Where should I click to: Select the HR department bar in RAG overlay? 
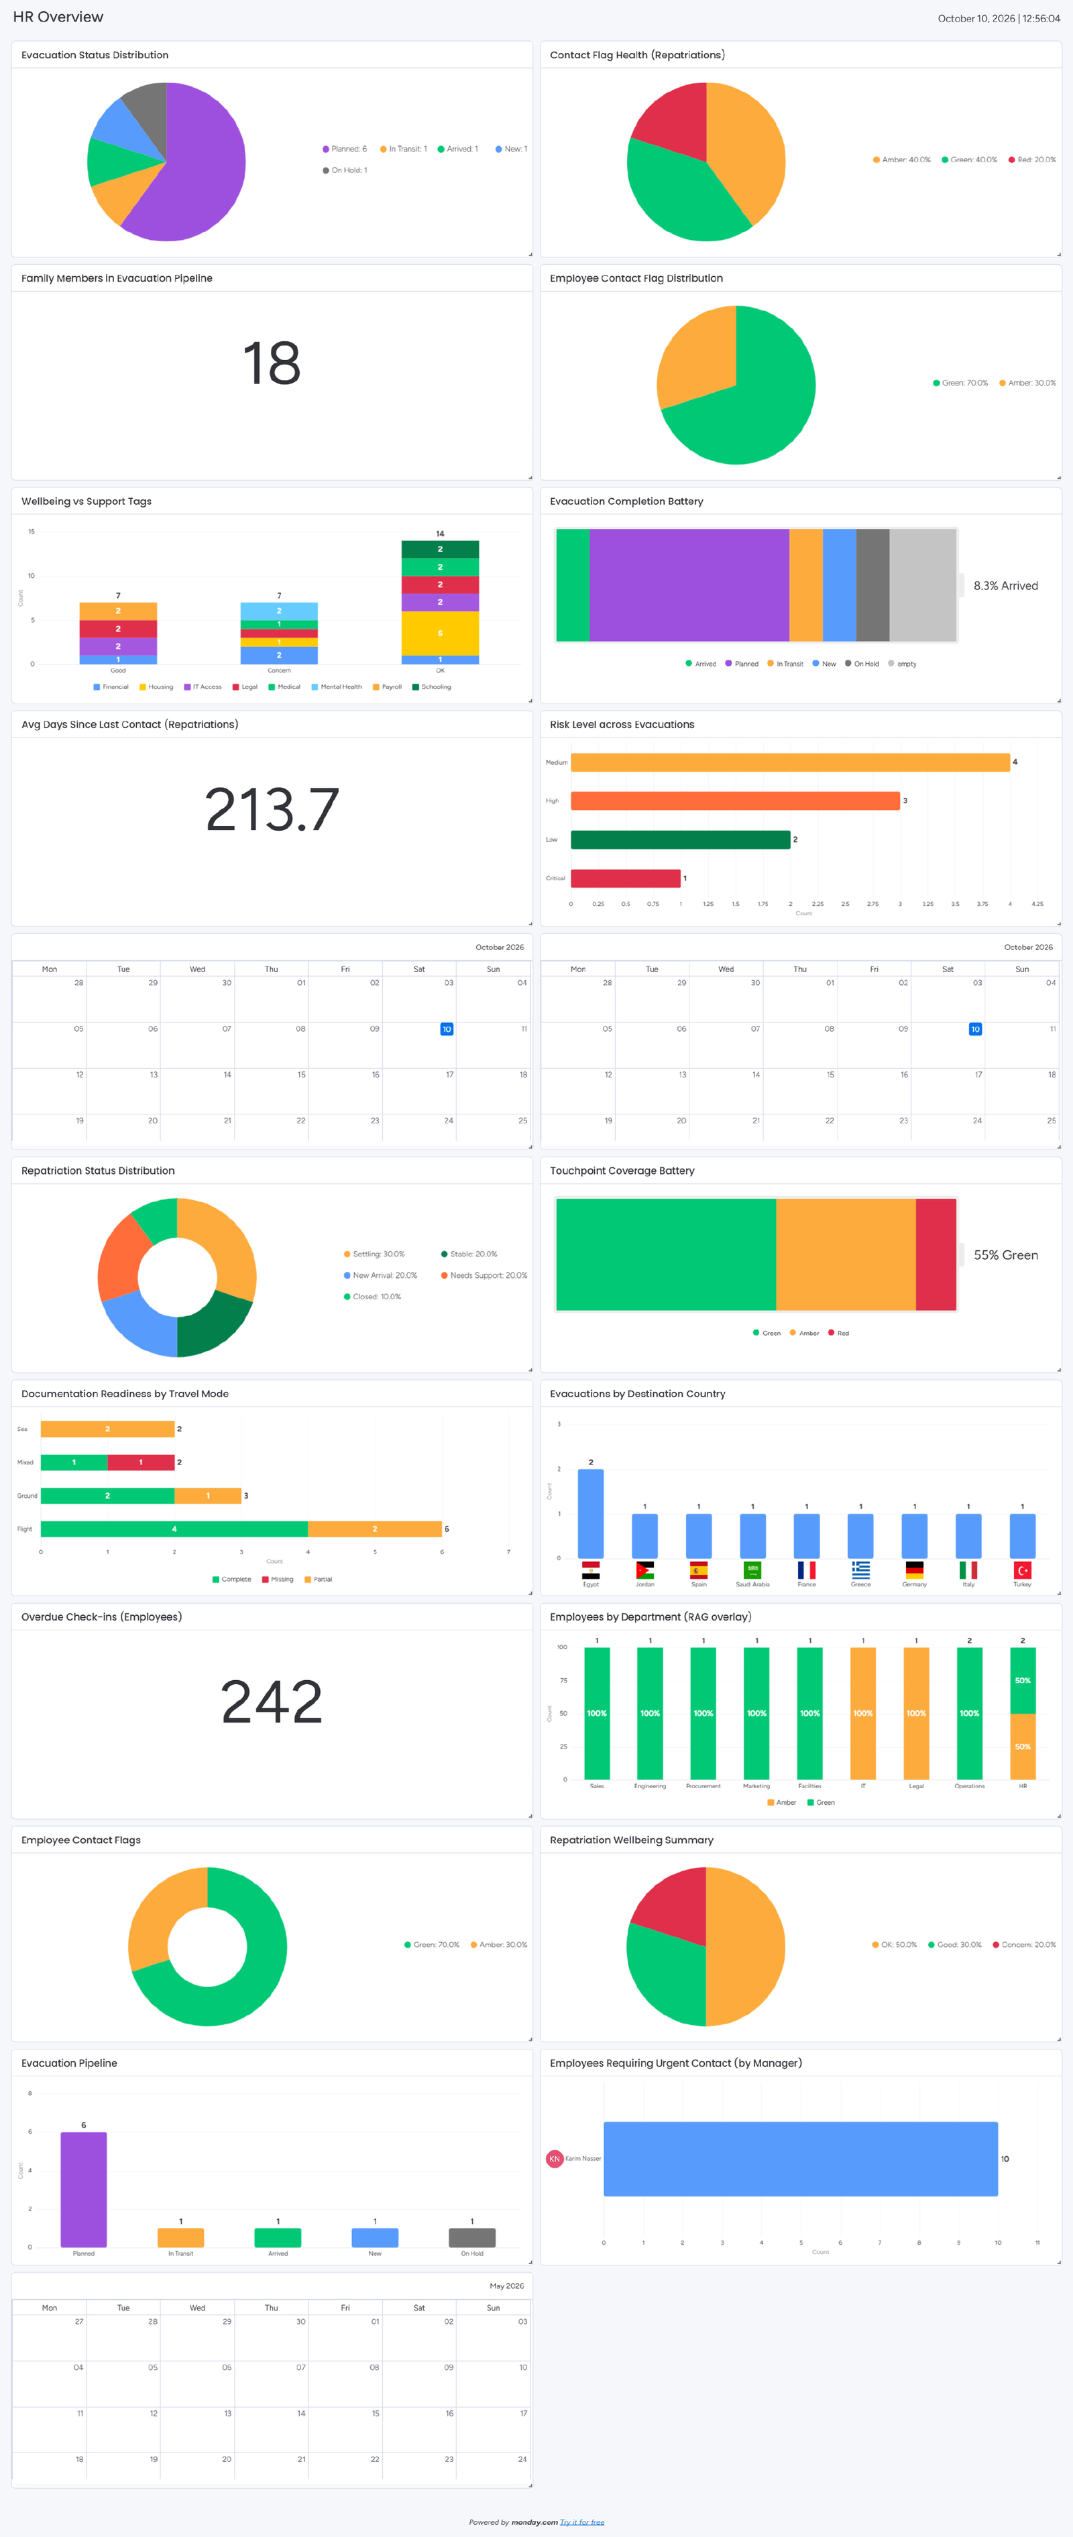1023,1712
